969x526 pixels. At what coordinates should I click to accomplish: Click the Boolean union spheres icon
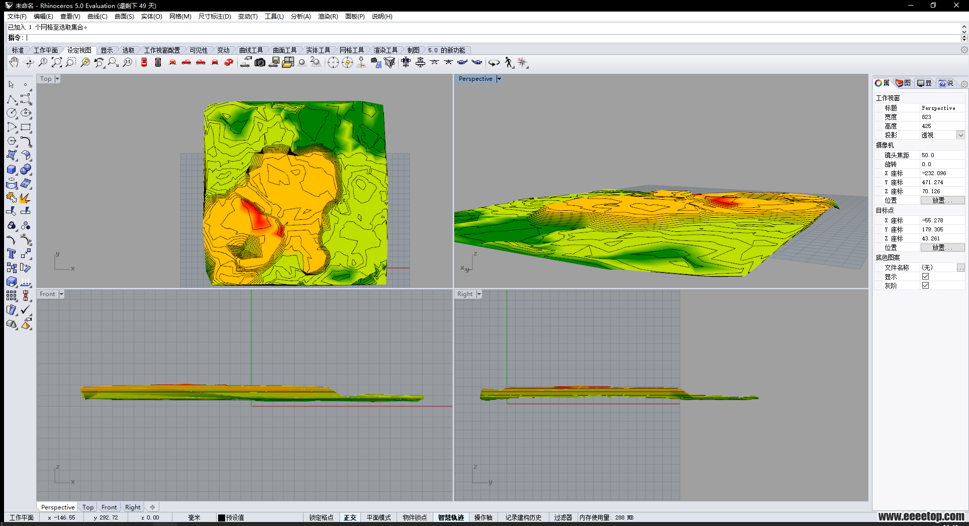click(26, 169)
